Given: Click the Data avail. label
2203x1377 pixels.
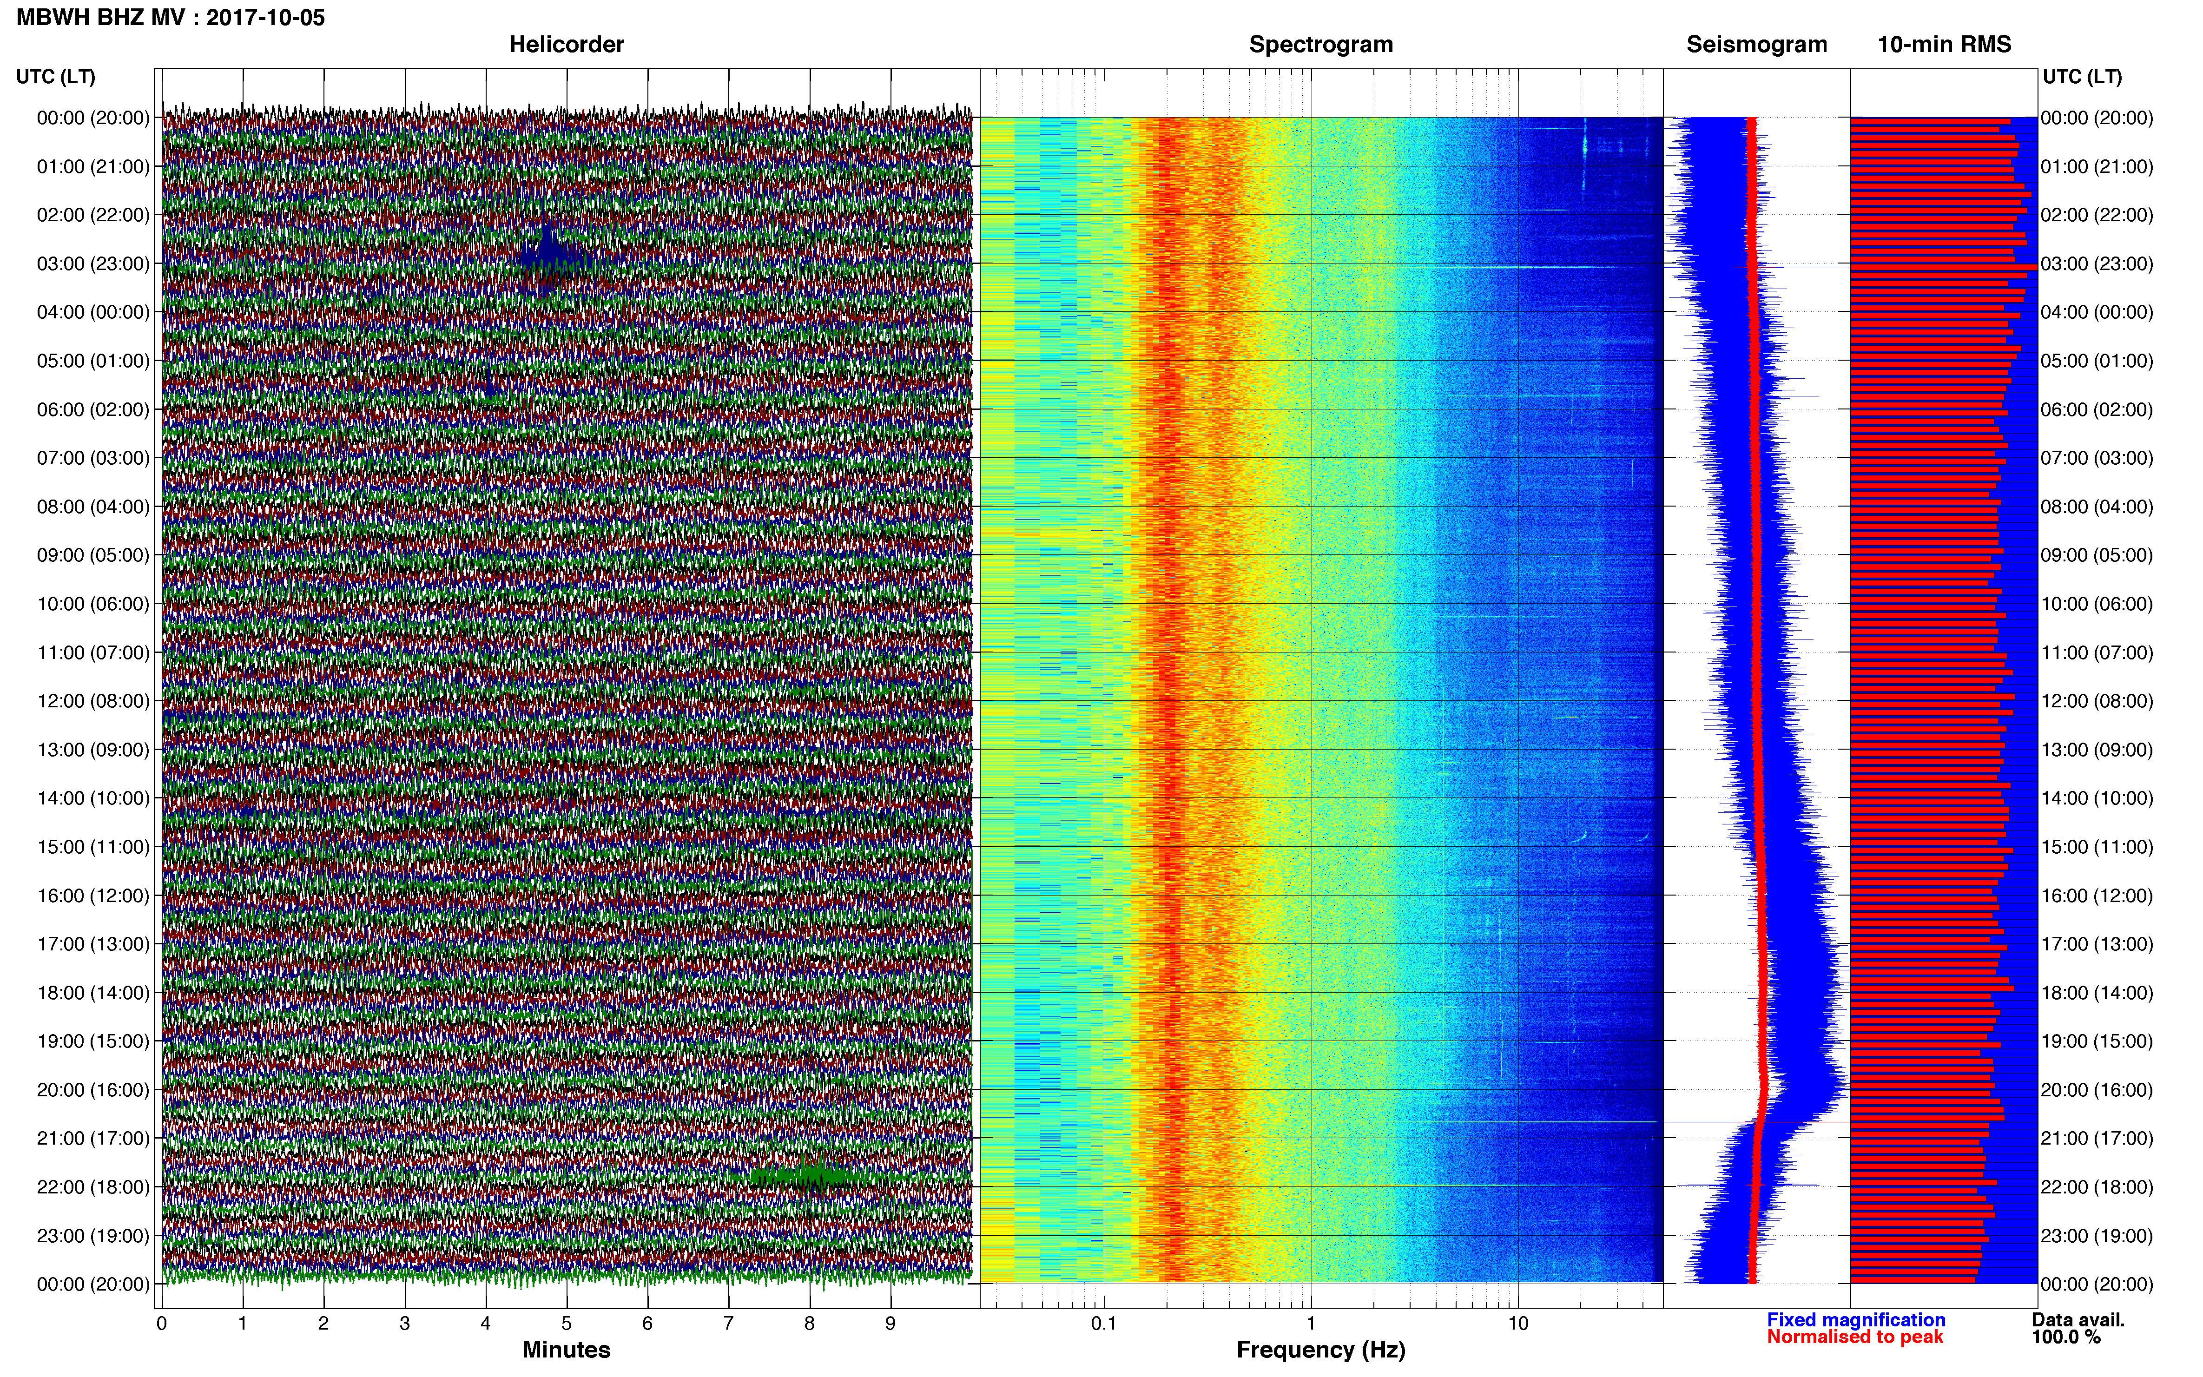Looking at the screenshot, I should click(2078, 1320).
